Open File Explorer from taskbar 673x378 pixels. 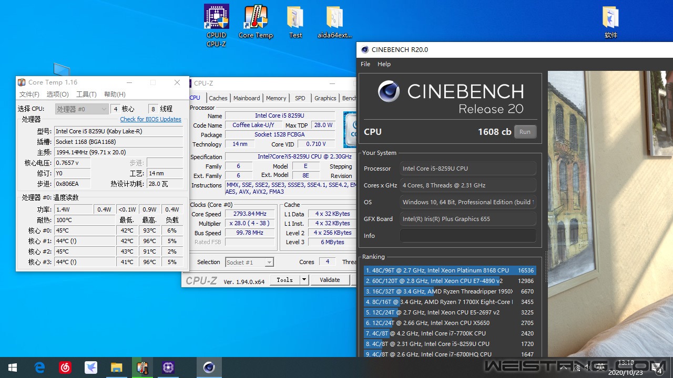(x=117, y=367)
